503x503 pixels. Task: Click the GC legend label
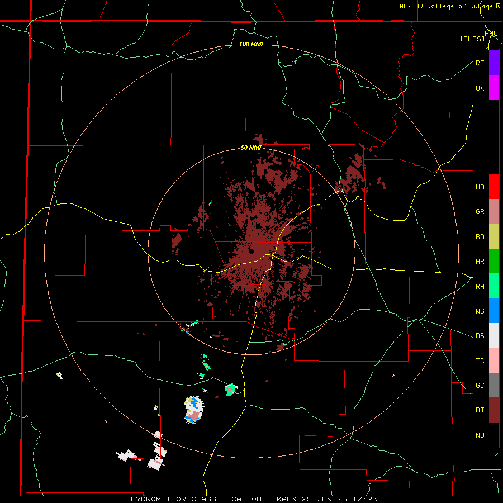coord(480,385)
